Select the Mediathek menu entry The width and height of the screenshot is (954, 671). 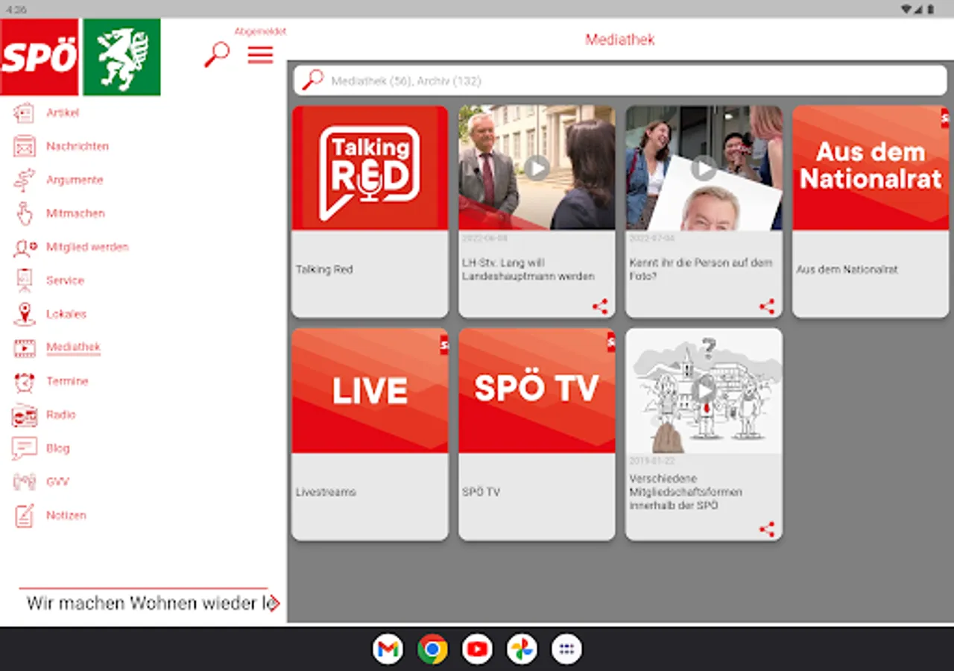pyautogui.click(x=73, y=347)
